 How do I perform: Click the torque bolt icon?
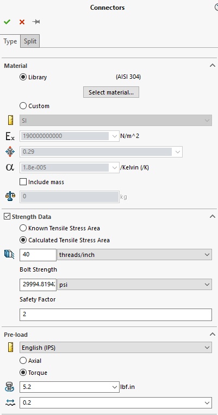coord(10,387)
